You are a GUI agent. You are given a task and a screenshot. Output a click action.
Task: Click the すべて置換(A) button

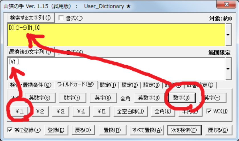[x=147, y=130]
